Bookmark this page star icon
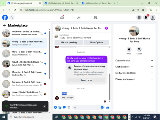Screen dimensions: 160x120 click(x=143, y=10)
